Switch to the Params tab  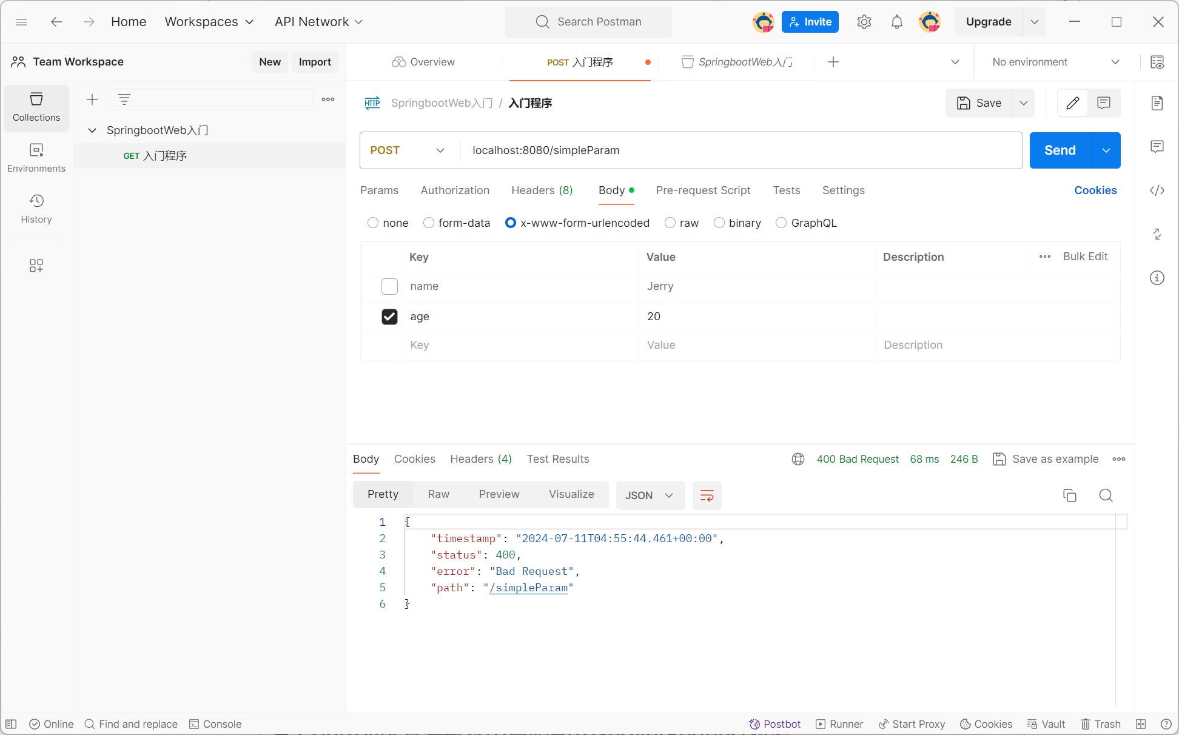click(x=380, y=190)
